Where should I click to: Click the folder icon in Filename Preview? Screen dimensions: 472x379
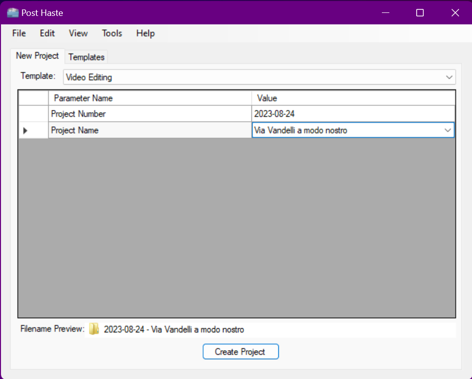coord(94,329)
